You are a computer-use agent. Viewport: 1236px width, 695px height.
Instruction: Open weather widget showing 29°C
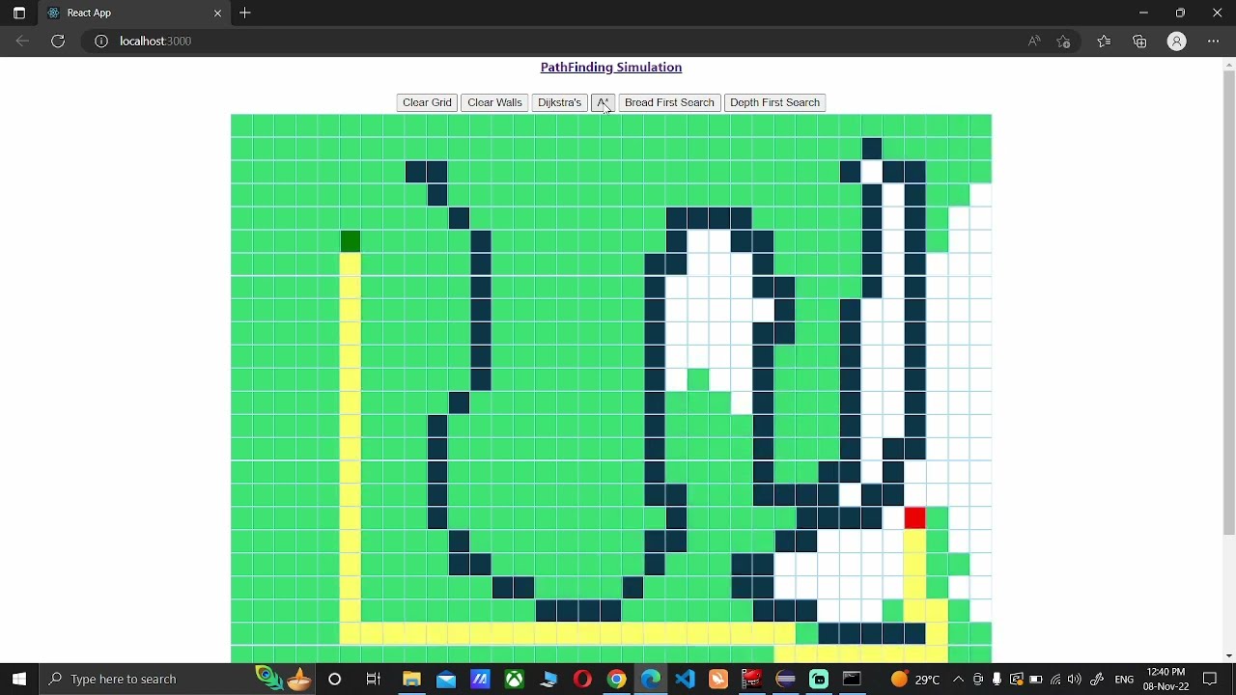point(914,679)
